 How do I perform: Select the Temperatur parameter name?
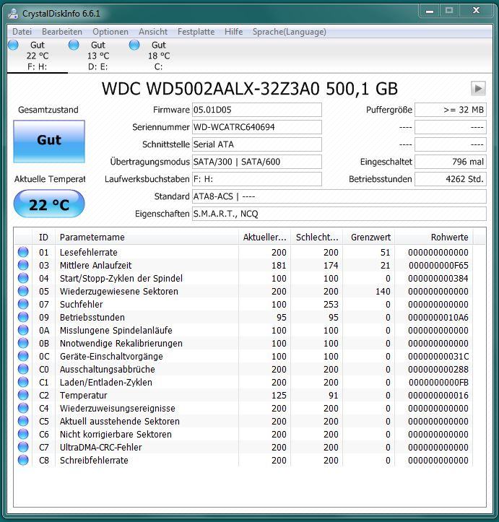coord(83,395)
